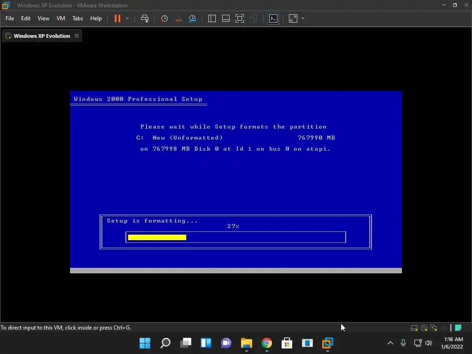
Task: Open the power options dropdown arrow
Action: (127, 18)
